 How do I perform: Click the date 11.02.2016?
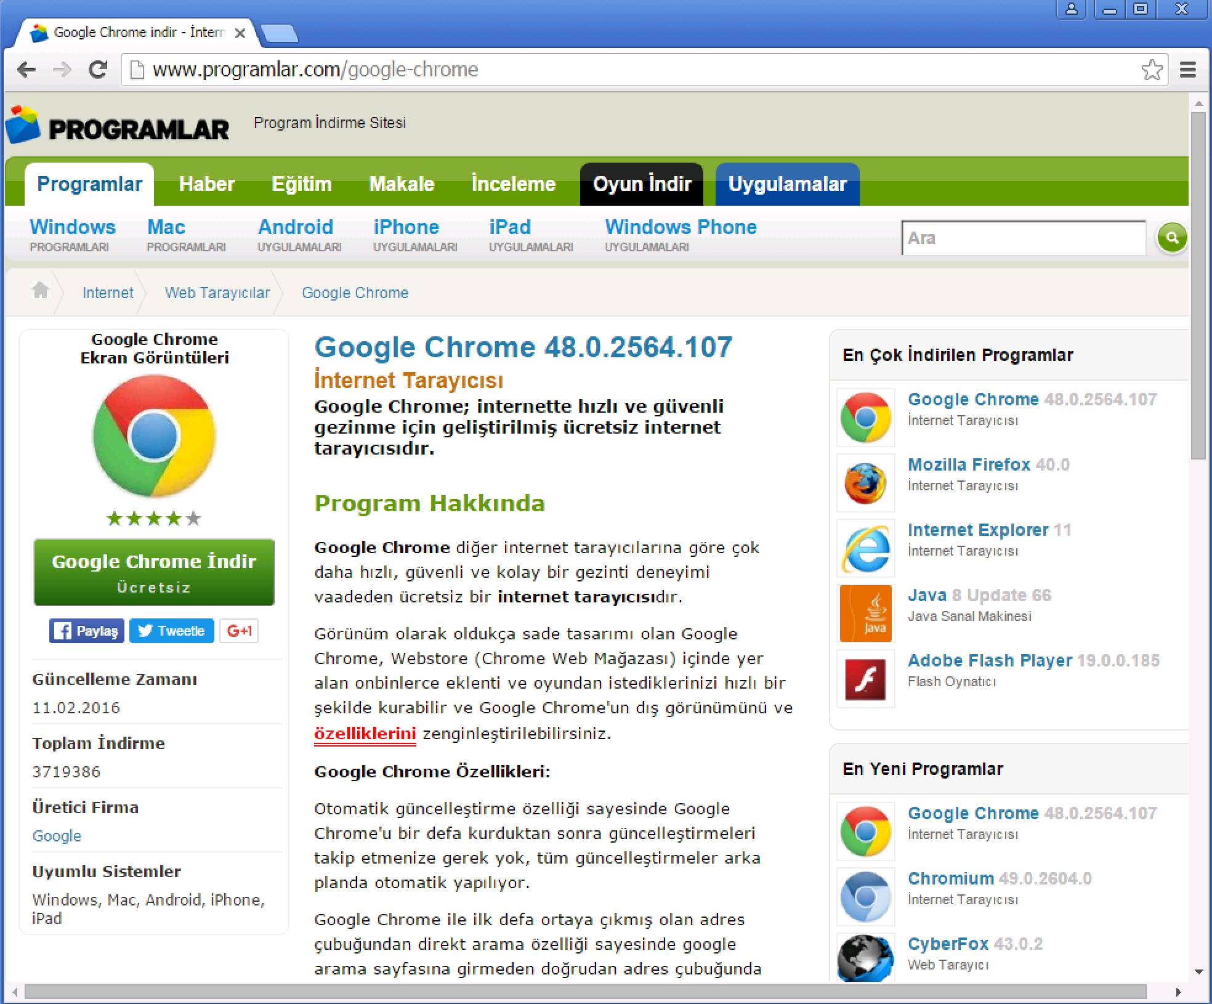tap(76, 708)
